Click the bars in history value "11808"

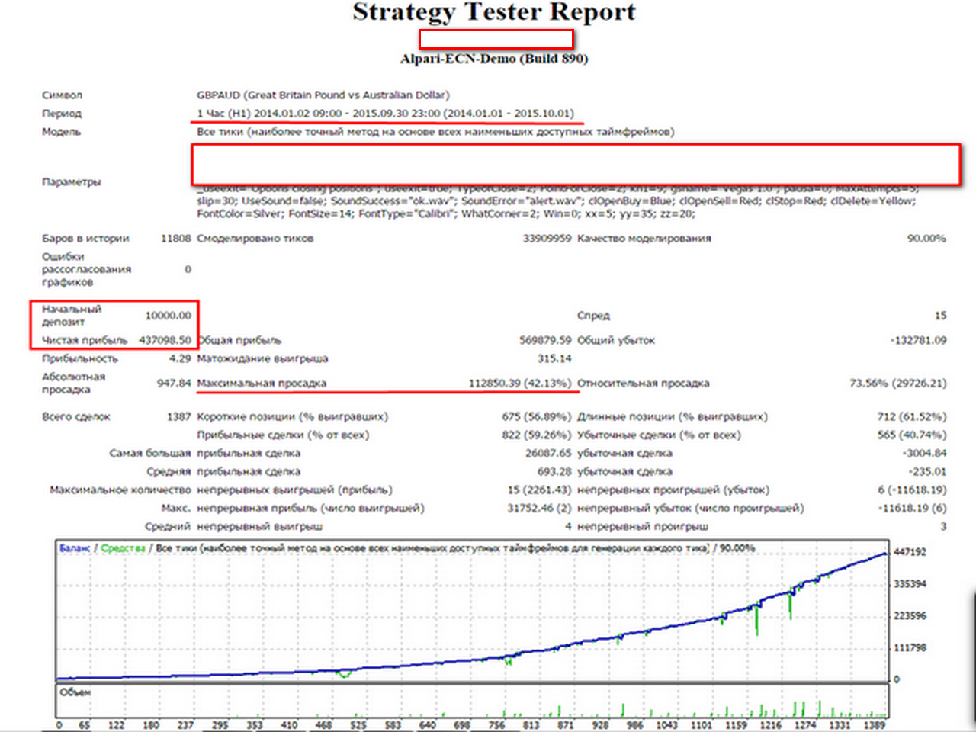pyautogui.click(x=175, y=239)
